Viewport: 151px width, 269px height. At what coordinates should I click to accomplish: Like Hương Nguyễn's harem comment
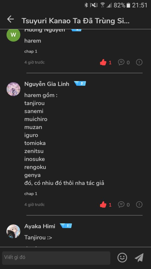103,62
